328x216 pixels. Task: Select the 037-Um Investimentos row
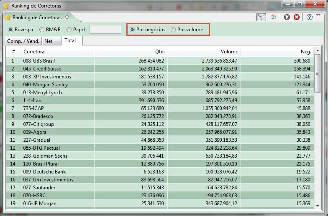pos(160,179)
